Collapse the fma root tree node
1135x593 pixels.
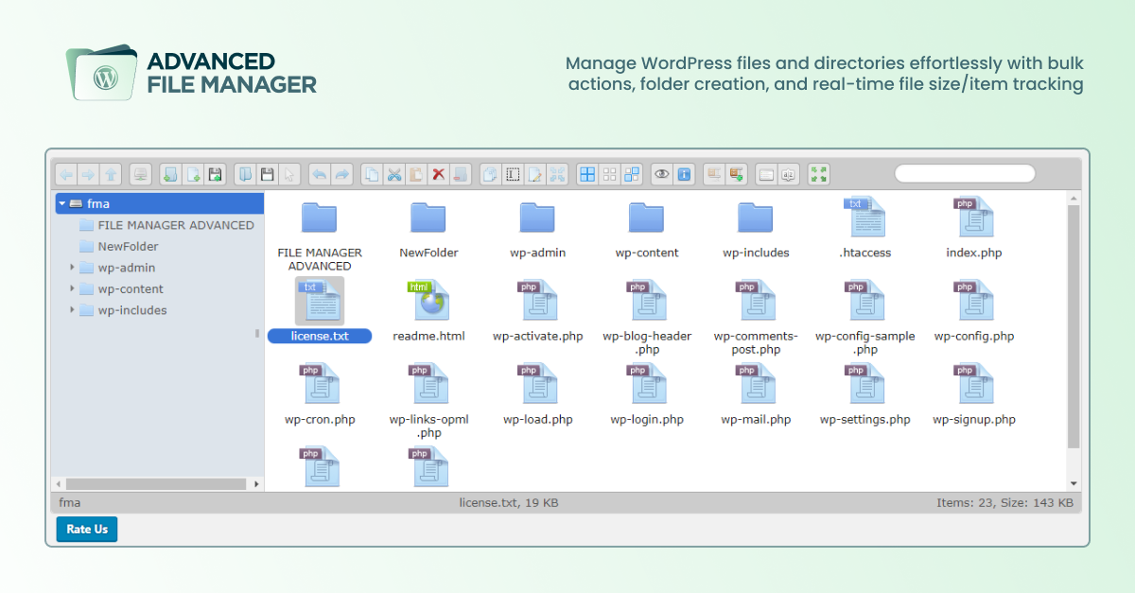61,203
